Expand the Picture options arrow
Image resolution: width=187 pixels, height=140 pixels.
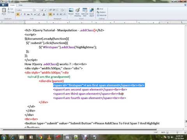tap(71, 16)
